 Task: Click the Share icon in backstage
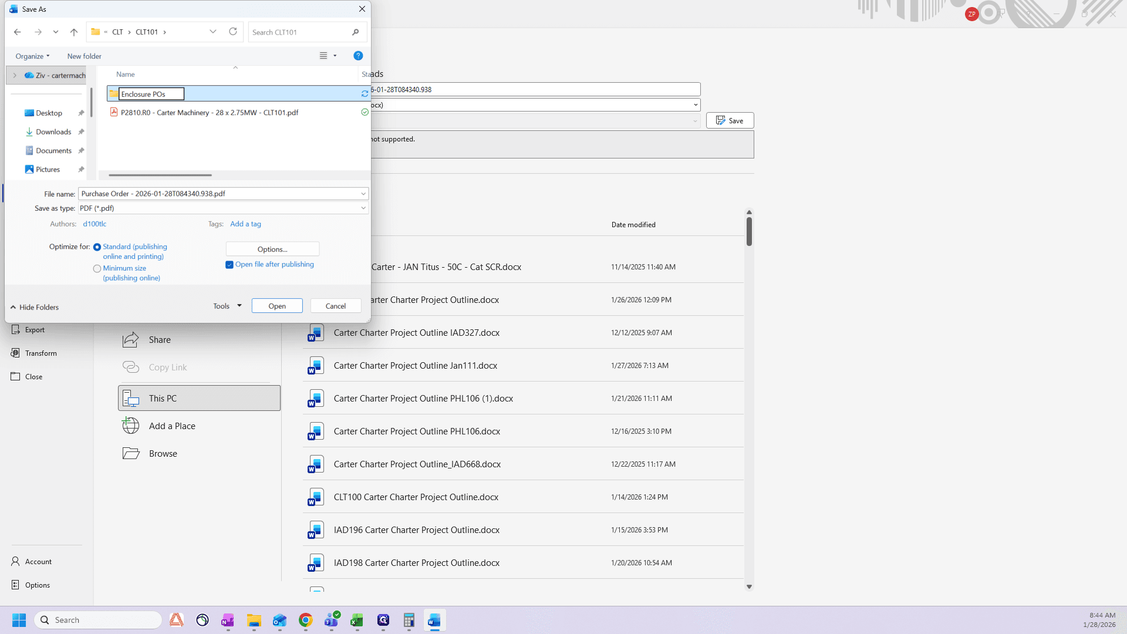(130, 340)
